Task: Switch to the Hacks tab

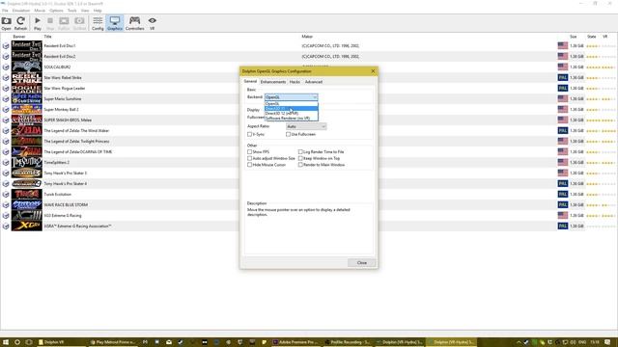Action: pyautogui.click(x=295, y=82)
